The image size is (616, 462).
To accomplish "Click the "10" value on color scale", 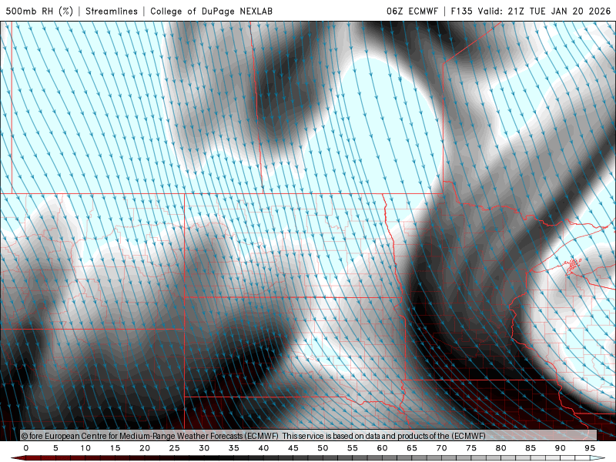I will 85,448.
